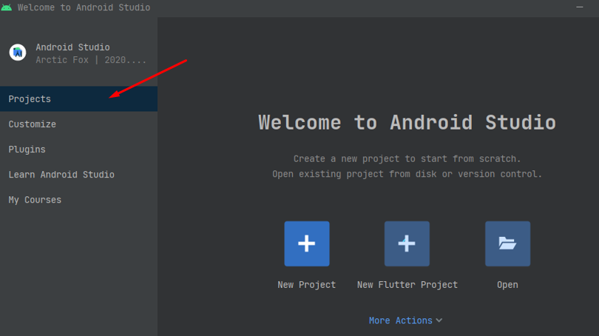
Task: Click the Welcome to Android Studio heading
Action: point(407,123)
